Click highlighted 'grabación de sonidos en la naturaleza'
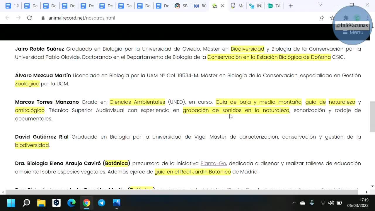375x211 pixels. coord(236,110)
